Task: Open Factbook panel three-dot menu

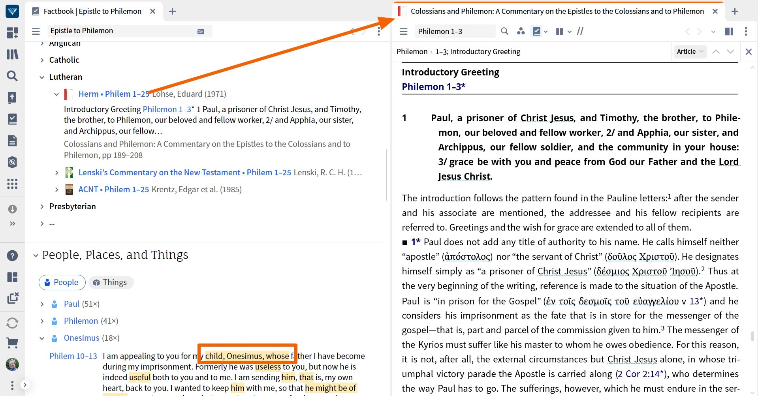Action: 378,31
